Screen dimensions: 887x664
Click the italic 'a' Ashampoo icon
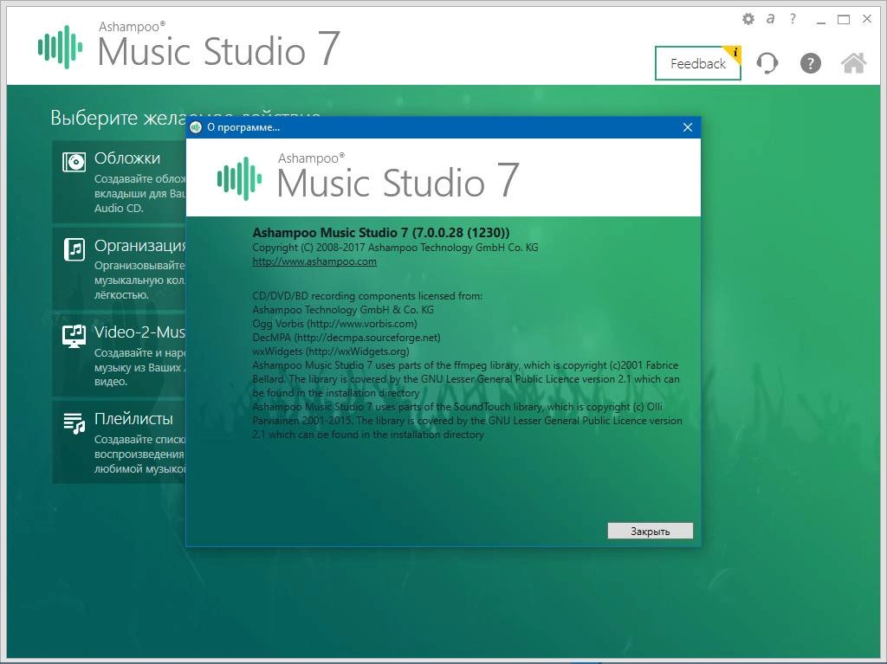tap(770, 19)
